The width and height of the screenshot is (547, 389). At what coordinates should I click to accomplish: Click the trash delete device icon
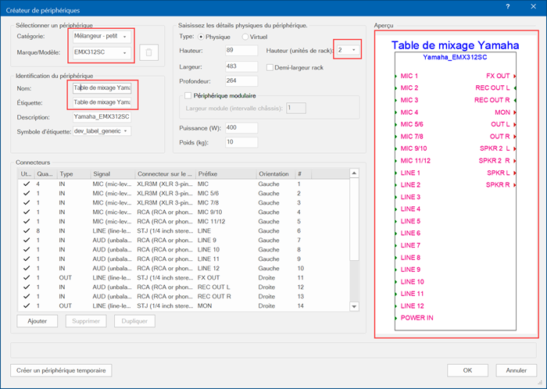pyautogui.click(x=149, y=52)
